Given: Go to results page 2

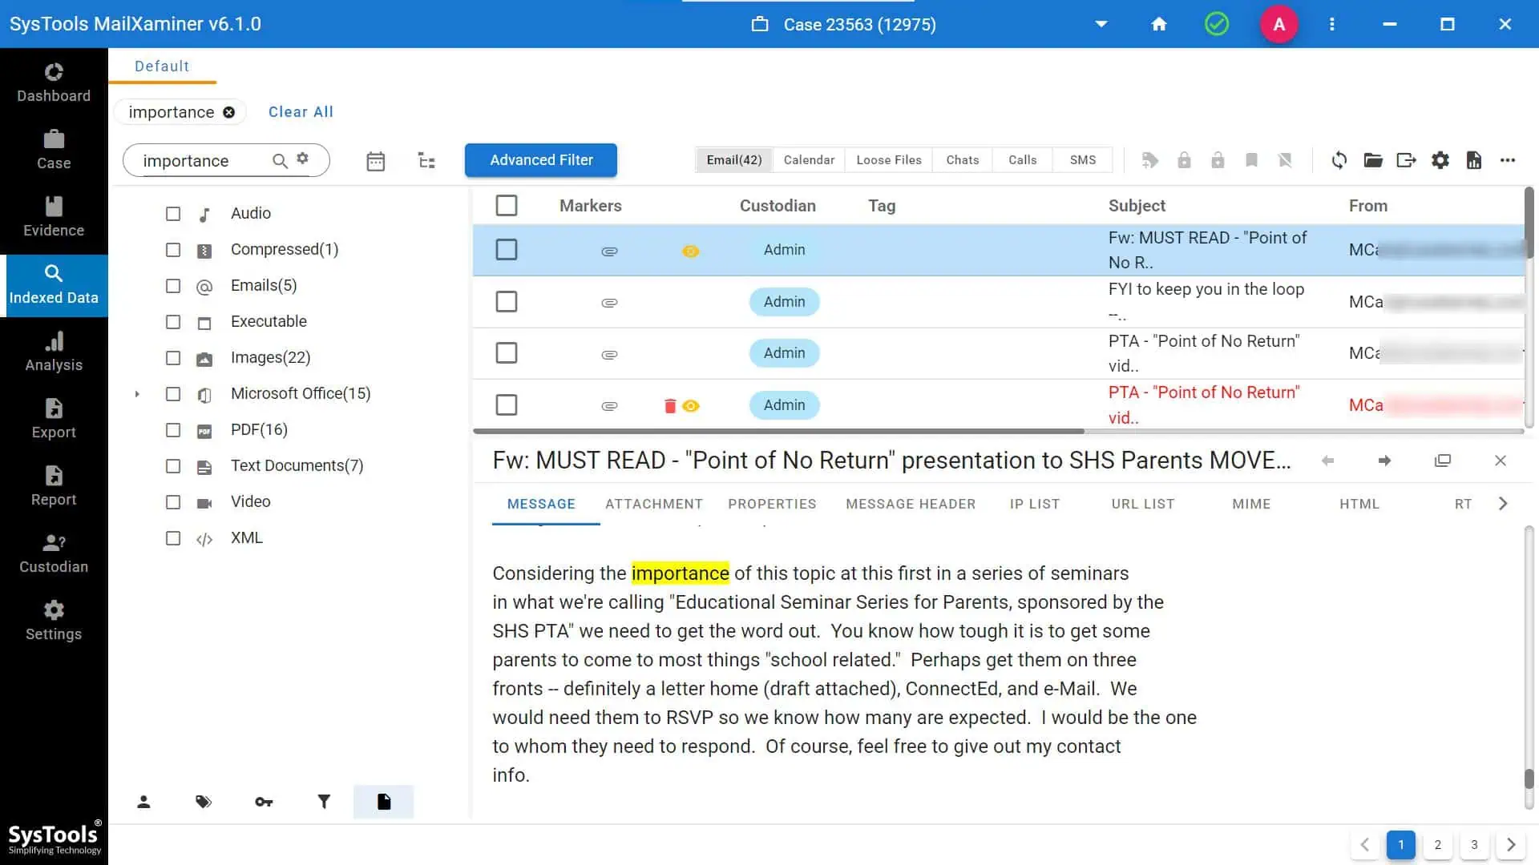Looking at the screenshot, I should pos(1438,845).
